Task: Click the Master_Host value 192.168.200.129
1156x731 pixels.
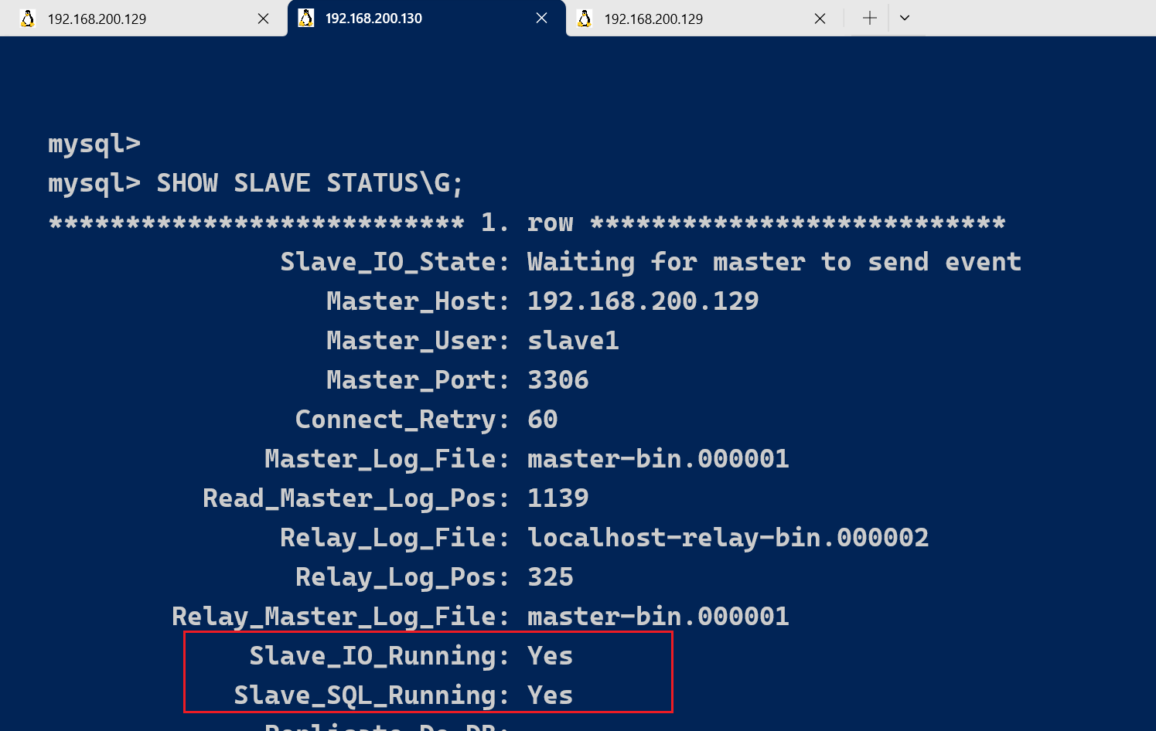Action: (643, 301)
